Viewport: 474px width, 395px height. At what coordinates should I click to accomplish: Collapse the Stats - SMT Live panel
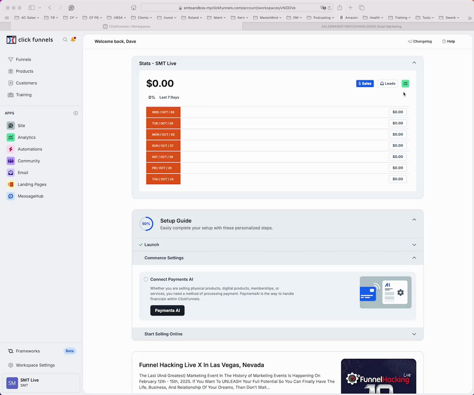pyautogui.click(x=414, y=63)
